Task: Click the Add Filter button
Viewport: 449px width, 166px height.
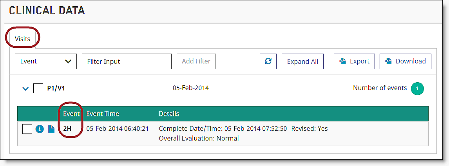Action: [196, 61]
